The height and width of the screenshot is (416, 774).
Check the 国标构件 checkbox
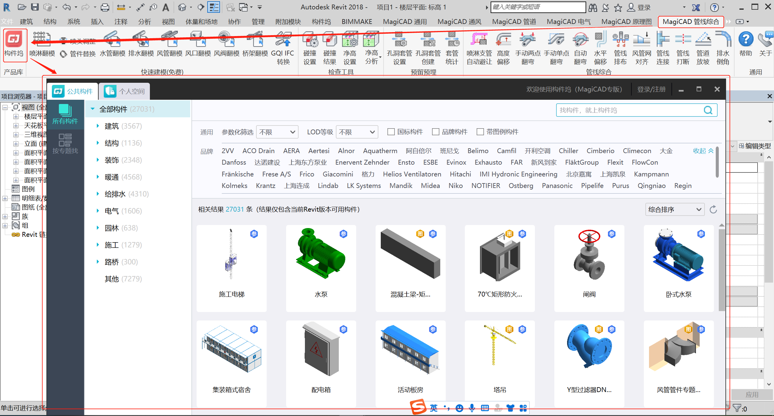click(391, 132)
